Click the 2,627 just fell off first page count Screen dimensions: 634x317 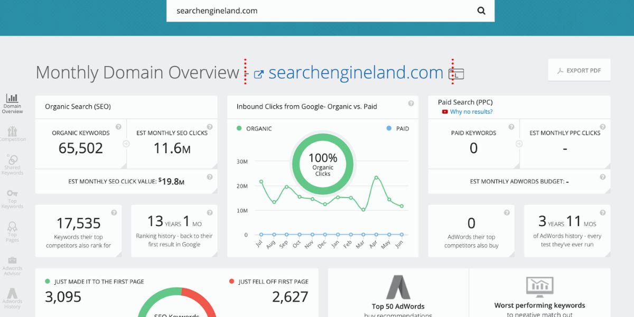click(290, 297)
